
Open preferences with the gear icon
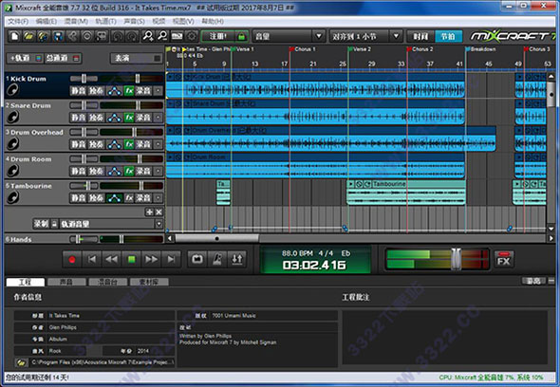(x=192, y=36)
